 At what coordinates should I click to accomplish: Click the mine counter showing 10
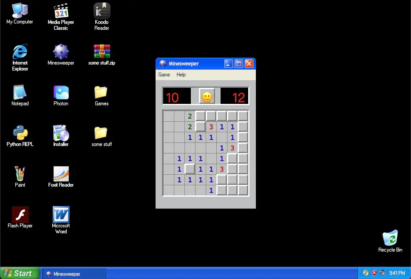pos(177,96)
